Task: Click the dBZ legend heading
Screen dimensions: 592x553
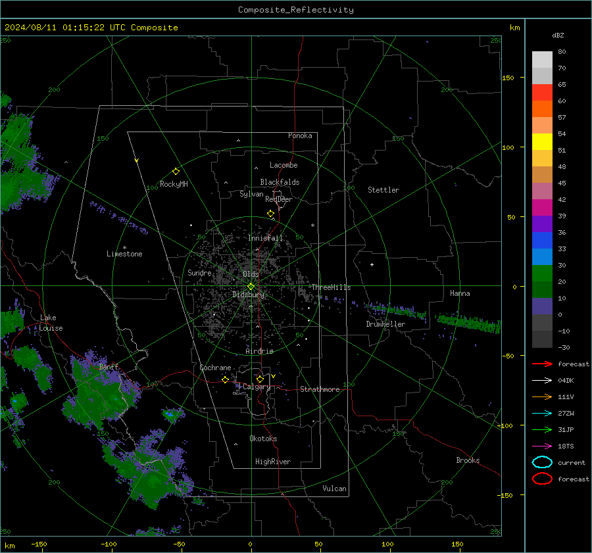Action: (558, 35)
